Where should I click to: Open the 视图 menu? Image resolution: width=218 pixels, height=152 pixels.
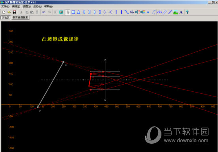click(27, 6)
